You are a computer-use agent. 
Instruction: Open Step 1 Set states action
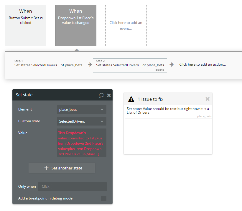pos(48,63)
